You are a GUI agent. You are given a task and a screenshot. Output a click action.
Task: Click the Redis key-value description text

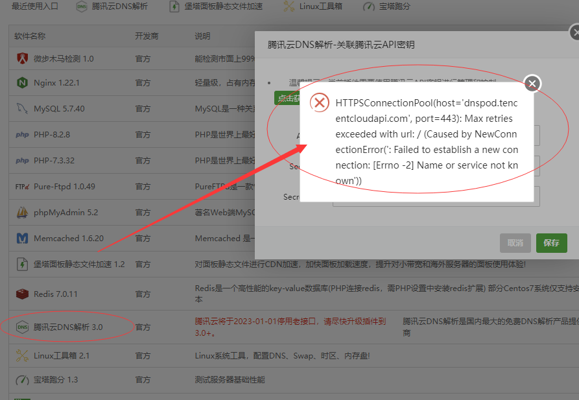(386, 294)
